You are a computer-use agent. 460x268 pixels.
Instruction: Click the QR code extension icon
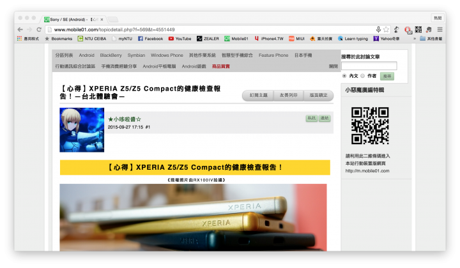pyautogui.click(x=418, y=29)
